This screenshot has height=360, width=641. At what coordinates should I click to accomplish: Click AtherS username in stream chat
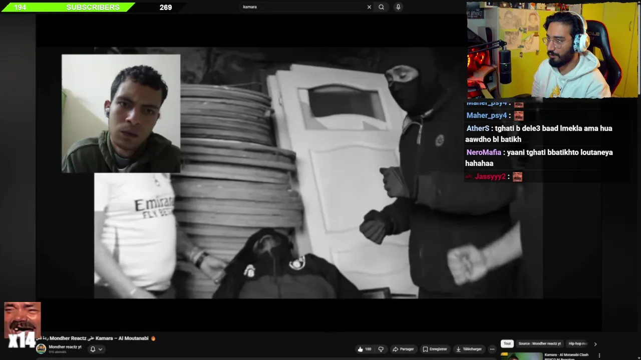tap(478, 128)
